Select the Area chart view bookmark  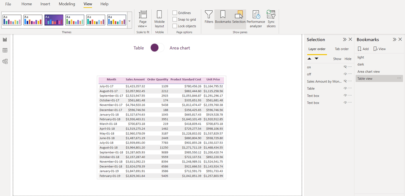tap(368, 72)
